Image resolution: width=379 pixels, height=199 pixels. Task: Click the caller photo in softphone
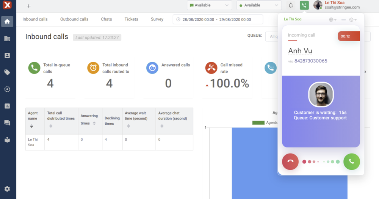tap(321, 94)
